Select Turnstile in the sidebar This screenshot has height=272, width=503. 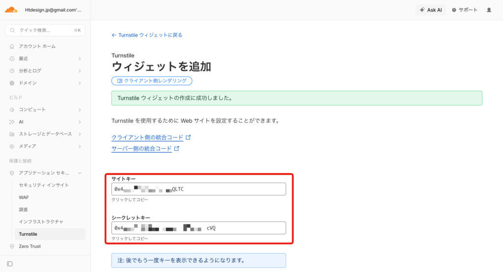pos(28,234)
